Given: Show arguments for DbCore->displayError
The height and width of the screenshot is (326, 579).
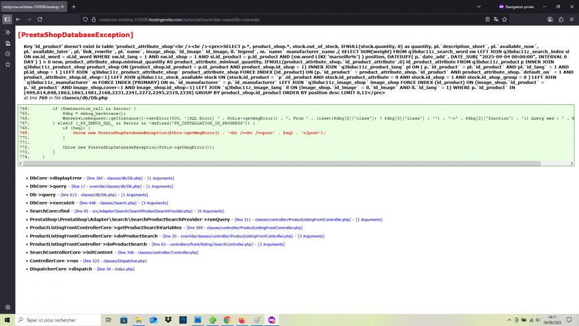Looking at the screenshot, I should 160,178.
